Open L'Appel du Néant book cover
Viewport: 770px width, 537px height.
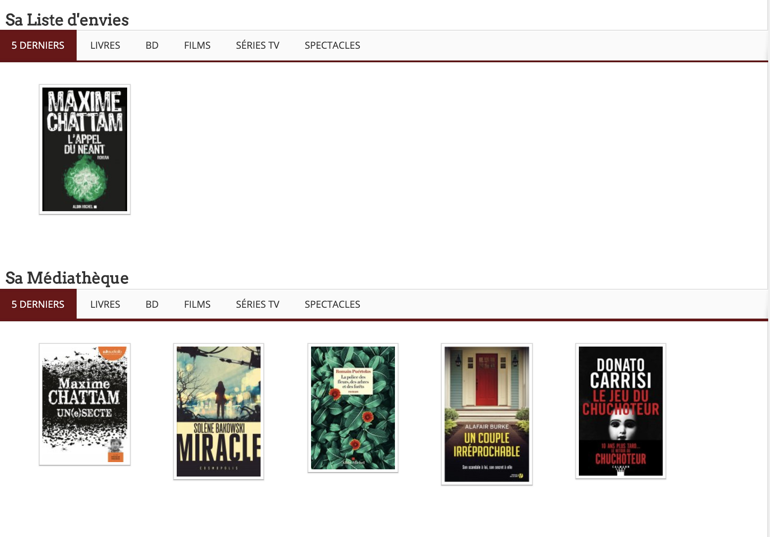85,149
